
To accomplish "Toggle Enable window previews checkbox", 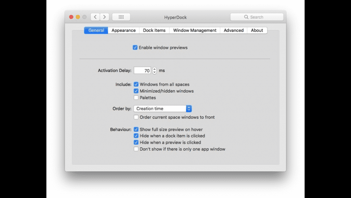I will [135, 48].
